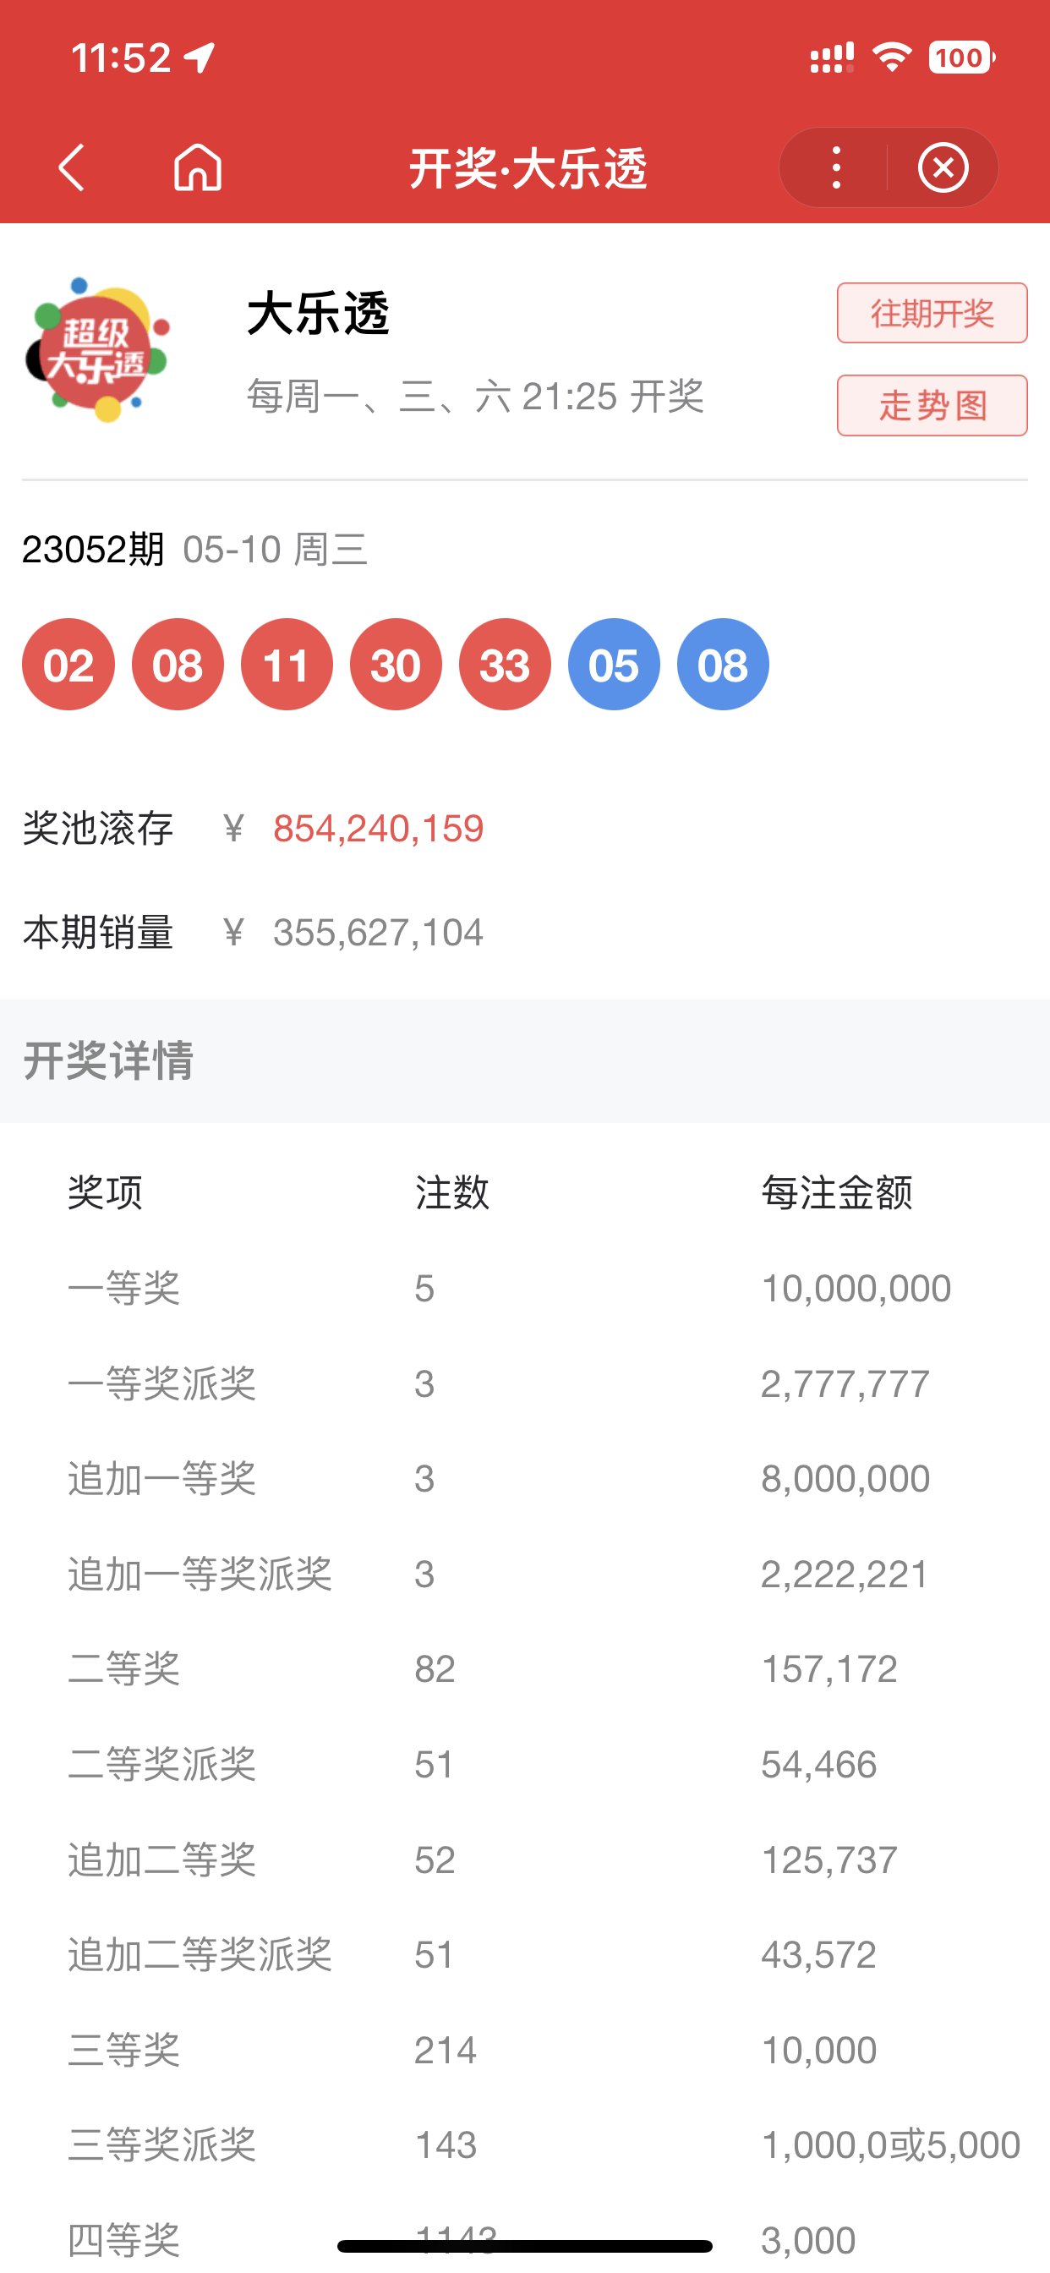The image size is (1050, 2273).
Task: Tap the draw schedule 每周一、三、六 21:25 开奖
Action: pos(475,397)
